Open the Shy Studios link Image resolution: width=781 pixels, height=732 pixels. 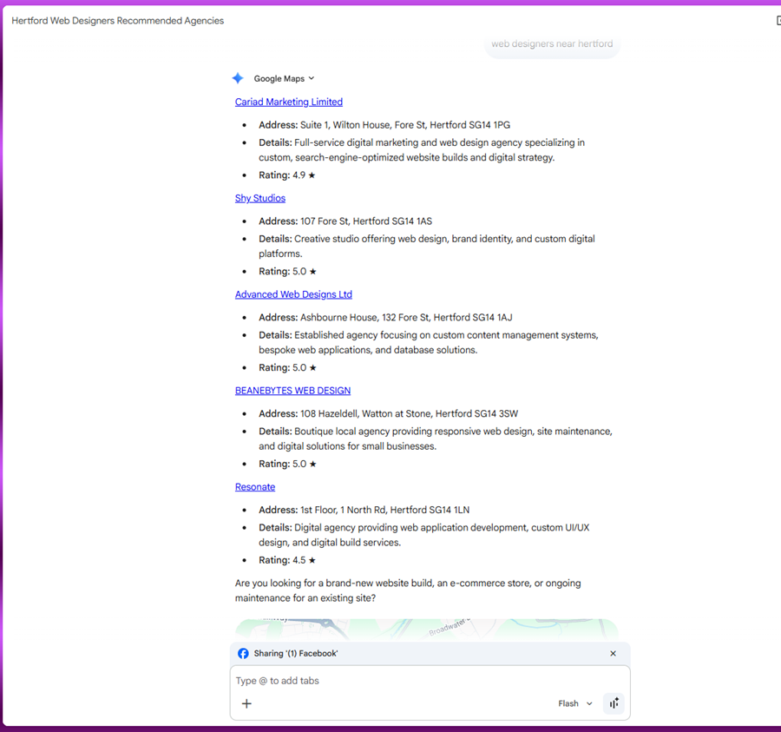(x=260, y=198)
